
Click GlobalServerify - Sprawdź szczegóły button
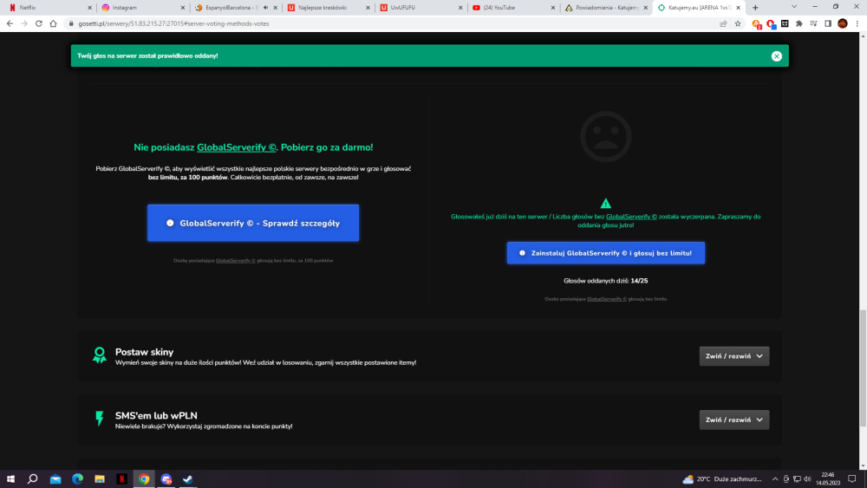point(253,223)
